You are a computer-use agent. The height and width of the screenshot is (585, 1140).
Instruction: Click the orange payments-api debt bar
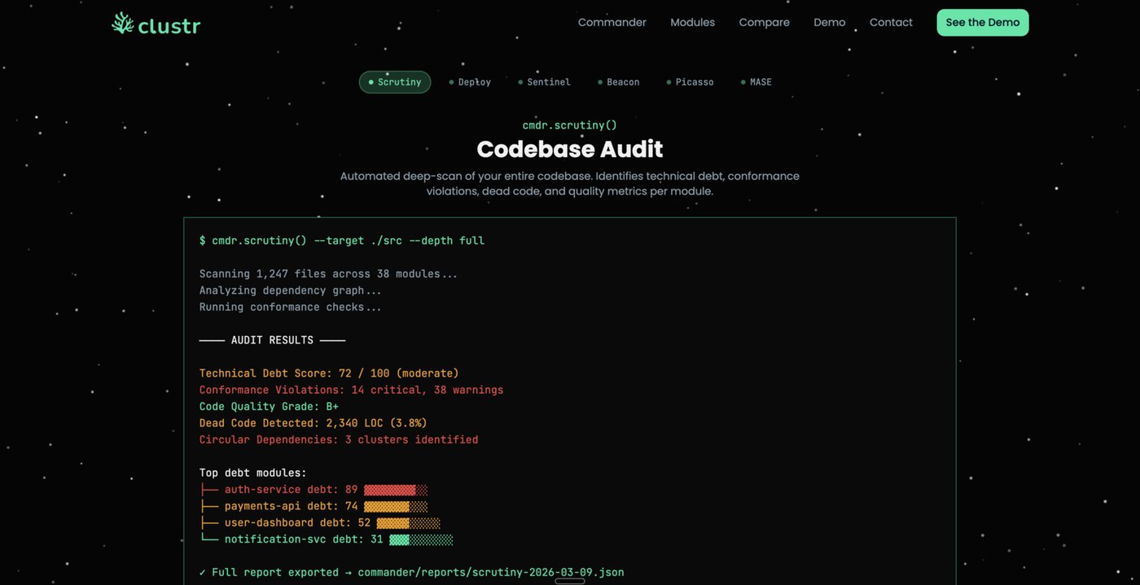[x=396, y=506]
